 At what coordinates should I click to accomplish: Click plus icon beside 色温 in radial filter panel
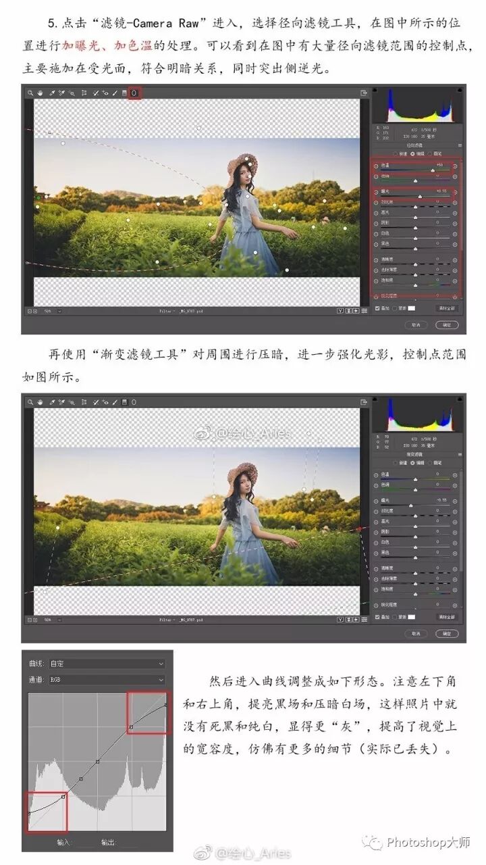pyautogui.click(x=455, y=166)
